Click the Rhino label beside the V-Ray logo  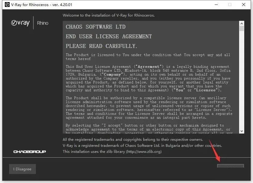tap(43, 23)
